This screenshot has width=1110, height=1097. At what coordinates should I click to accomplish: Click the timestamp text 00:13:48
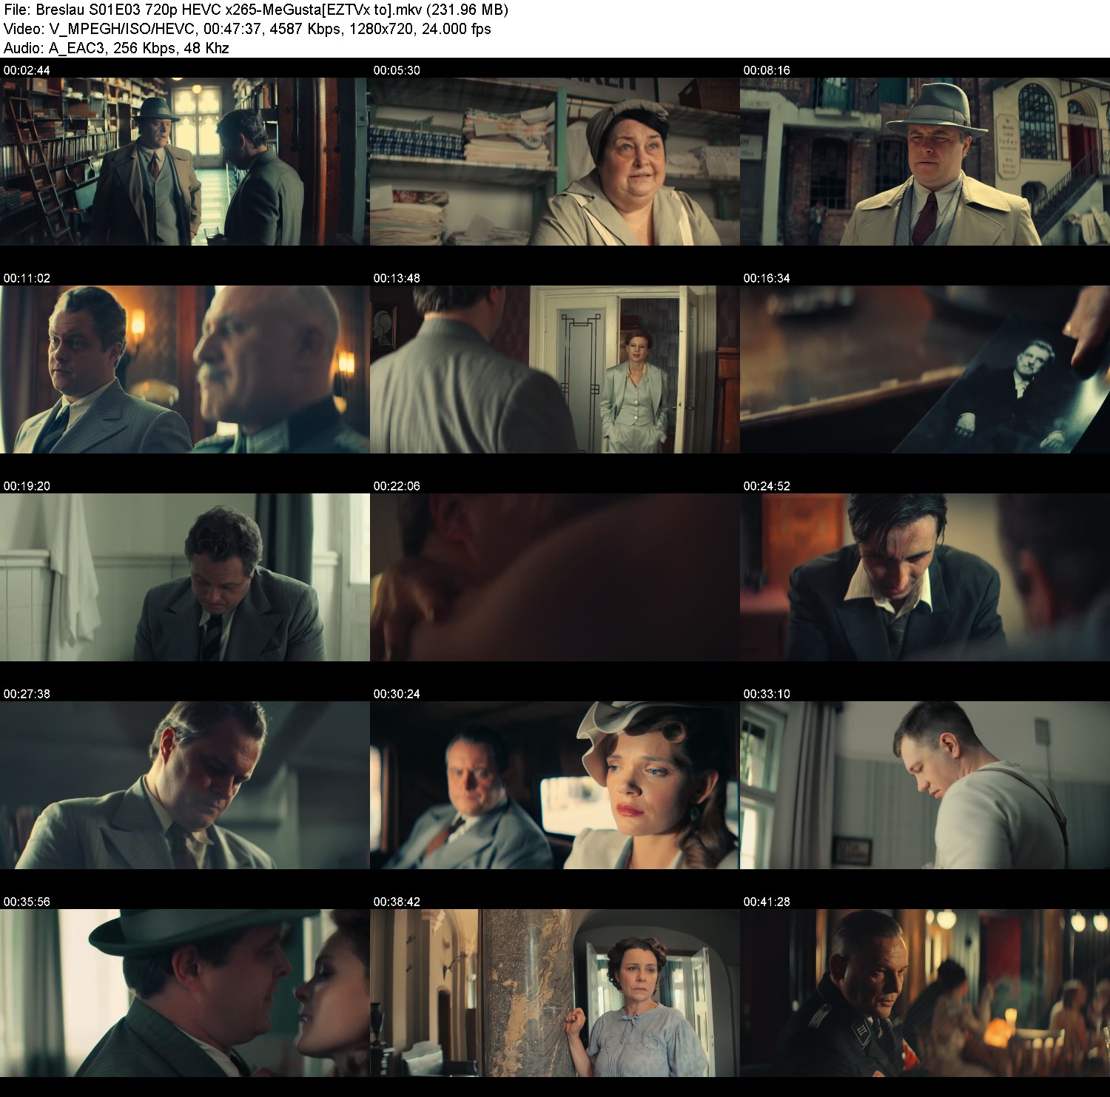(x=397, y=278)
